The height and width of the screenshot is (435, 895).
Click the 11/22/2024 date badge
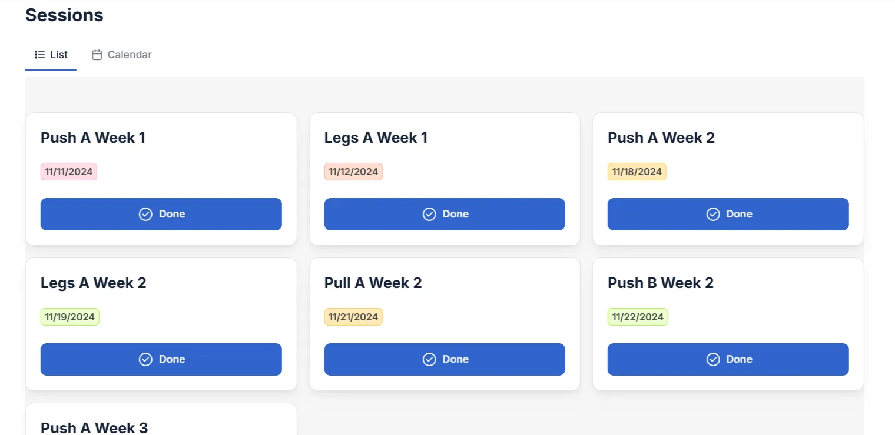click(x=638, y=317)
